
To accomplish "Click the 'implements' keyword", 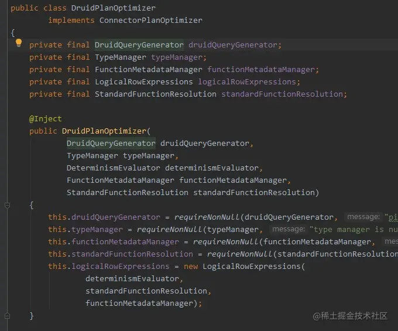I will [x=71, y=21].
